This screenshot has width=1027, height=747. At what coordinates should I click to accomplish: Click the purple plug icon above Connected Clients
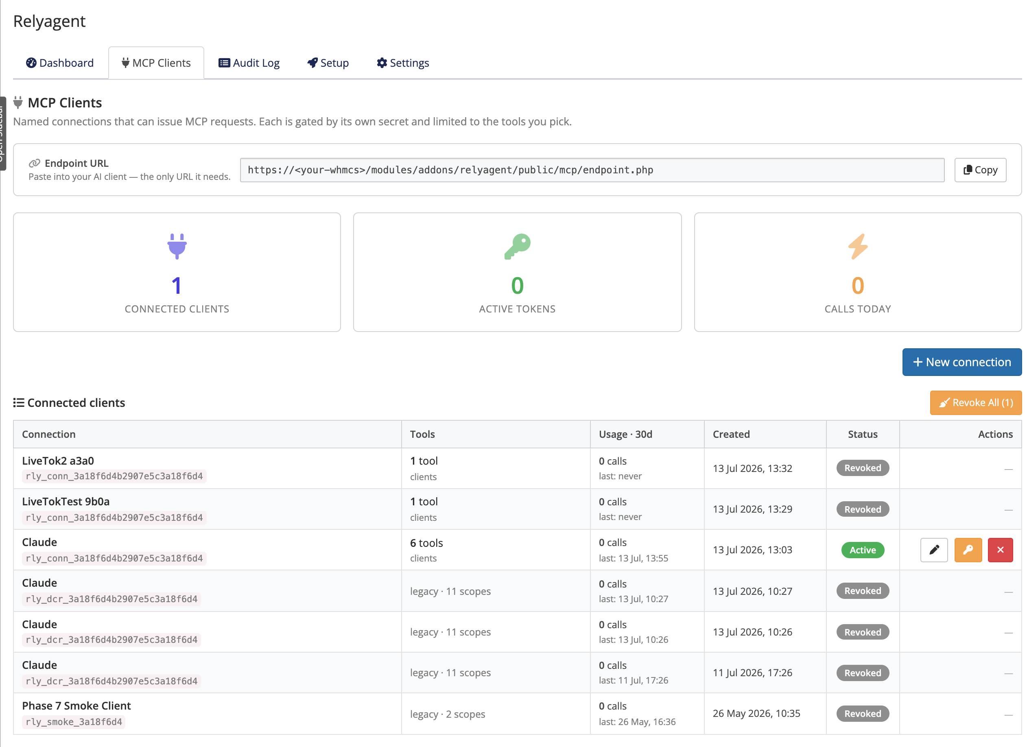click(177, 246)
